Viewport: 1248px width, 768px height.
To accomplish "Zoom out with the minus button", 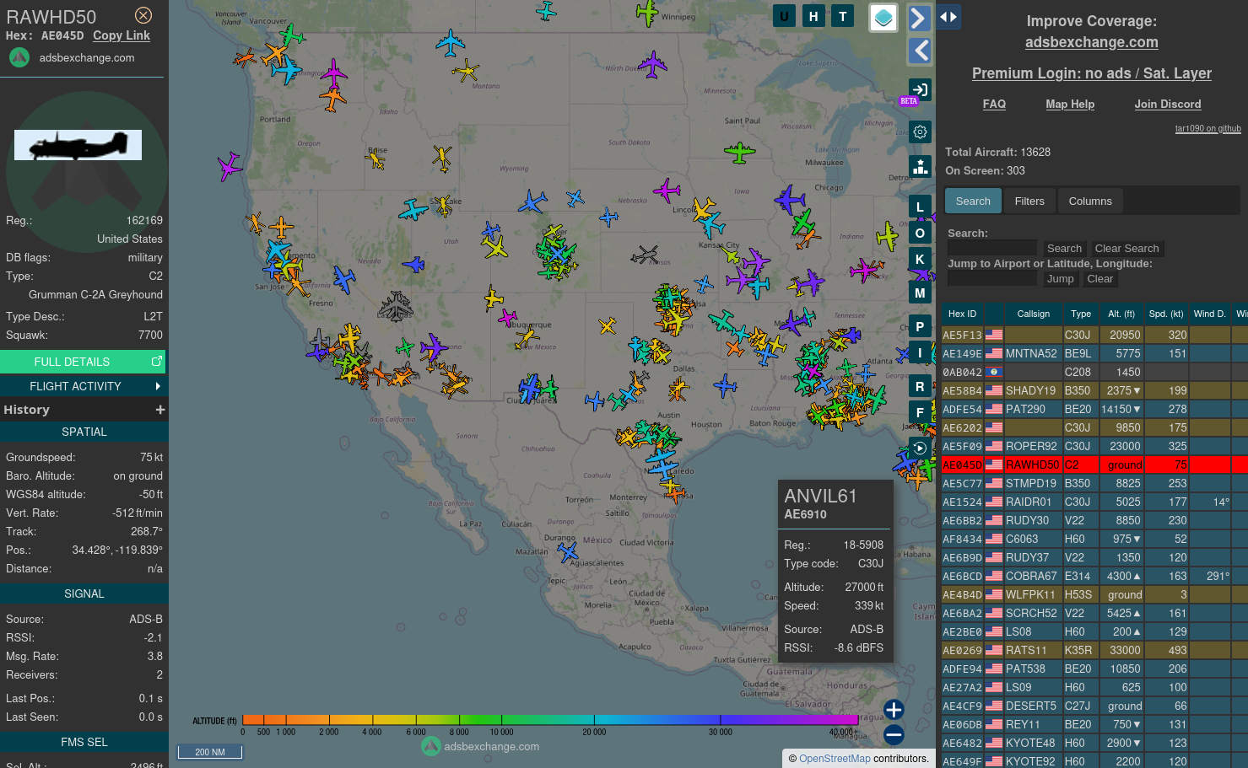I will (894, 735).
